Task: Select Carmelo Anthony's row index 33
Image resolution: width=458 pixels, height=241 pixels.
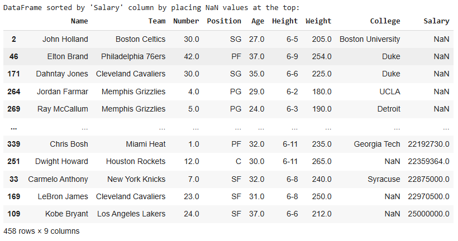Action: [x=13, y=179]
